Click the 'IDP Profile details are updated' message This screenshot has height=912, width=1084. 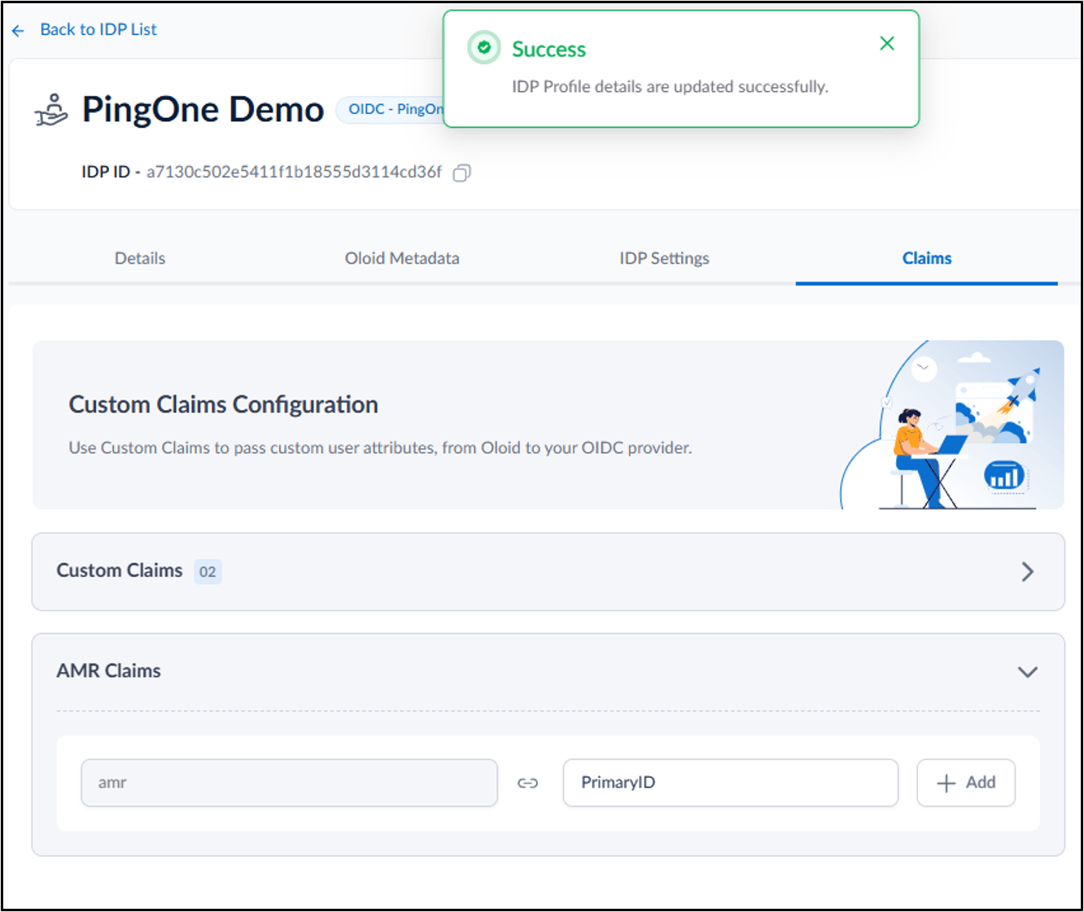click(x=670, y=87)
